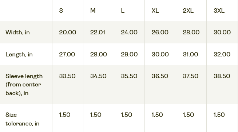Click the 30.00 length value for XL
This screenshot has width=238, height=132.
(x=160, y=55)
